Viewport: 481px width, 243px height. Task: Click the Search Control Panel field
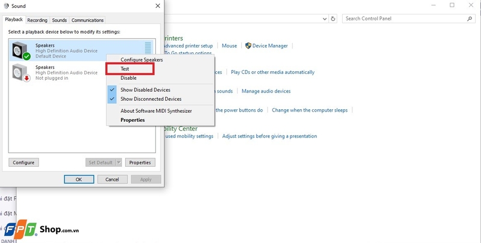point(409,19)
